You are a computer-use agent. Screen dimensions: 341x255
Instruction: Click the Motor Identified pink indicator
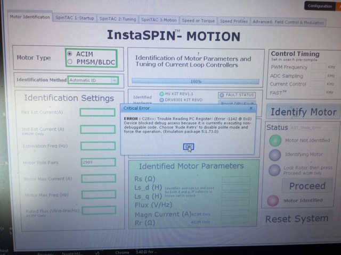(x=273, y=201)
